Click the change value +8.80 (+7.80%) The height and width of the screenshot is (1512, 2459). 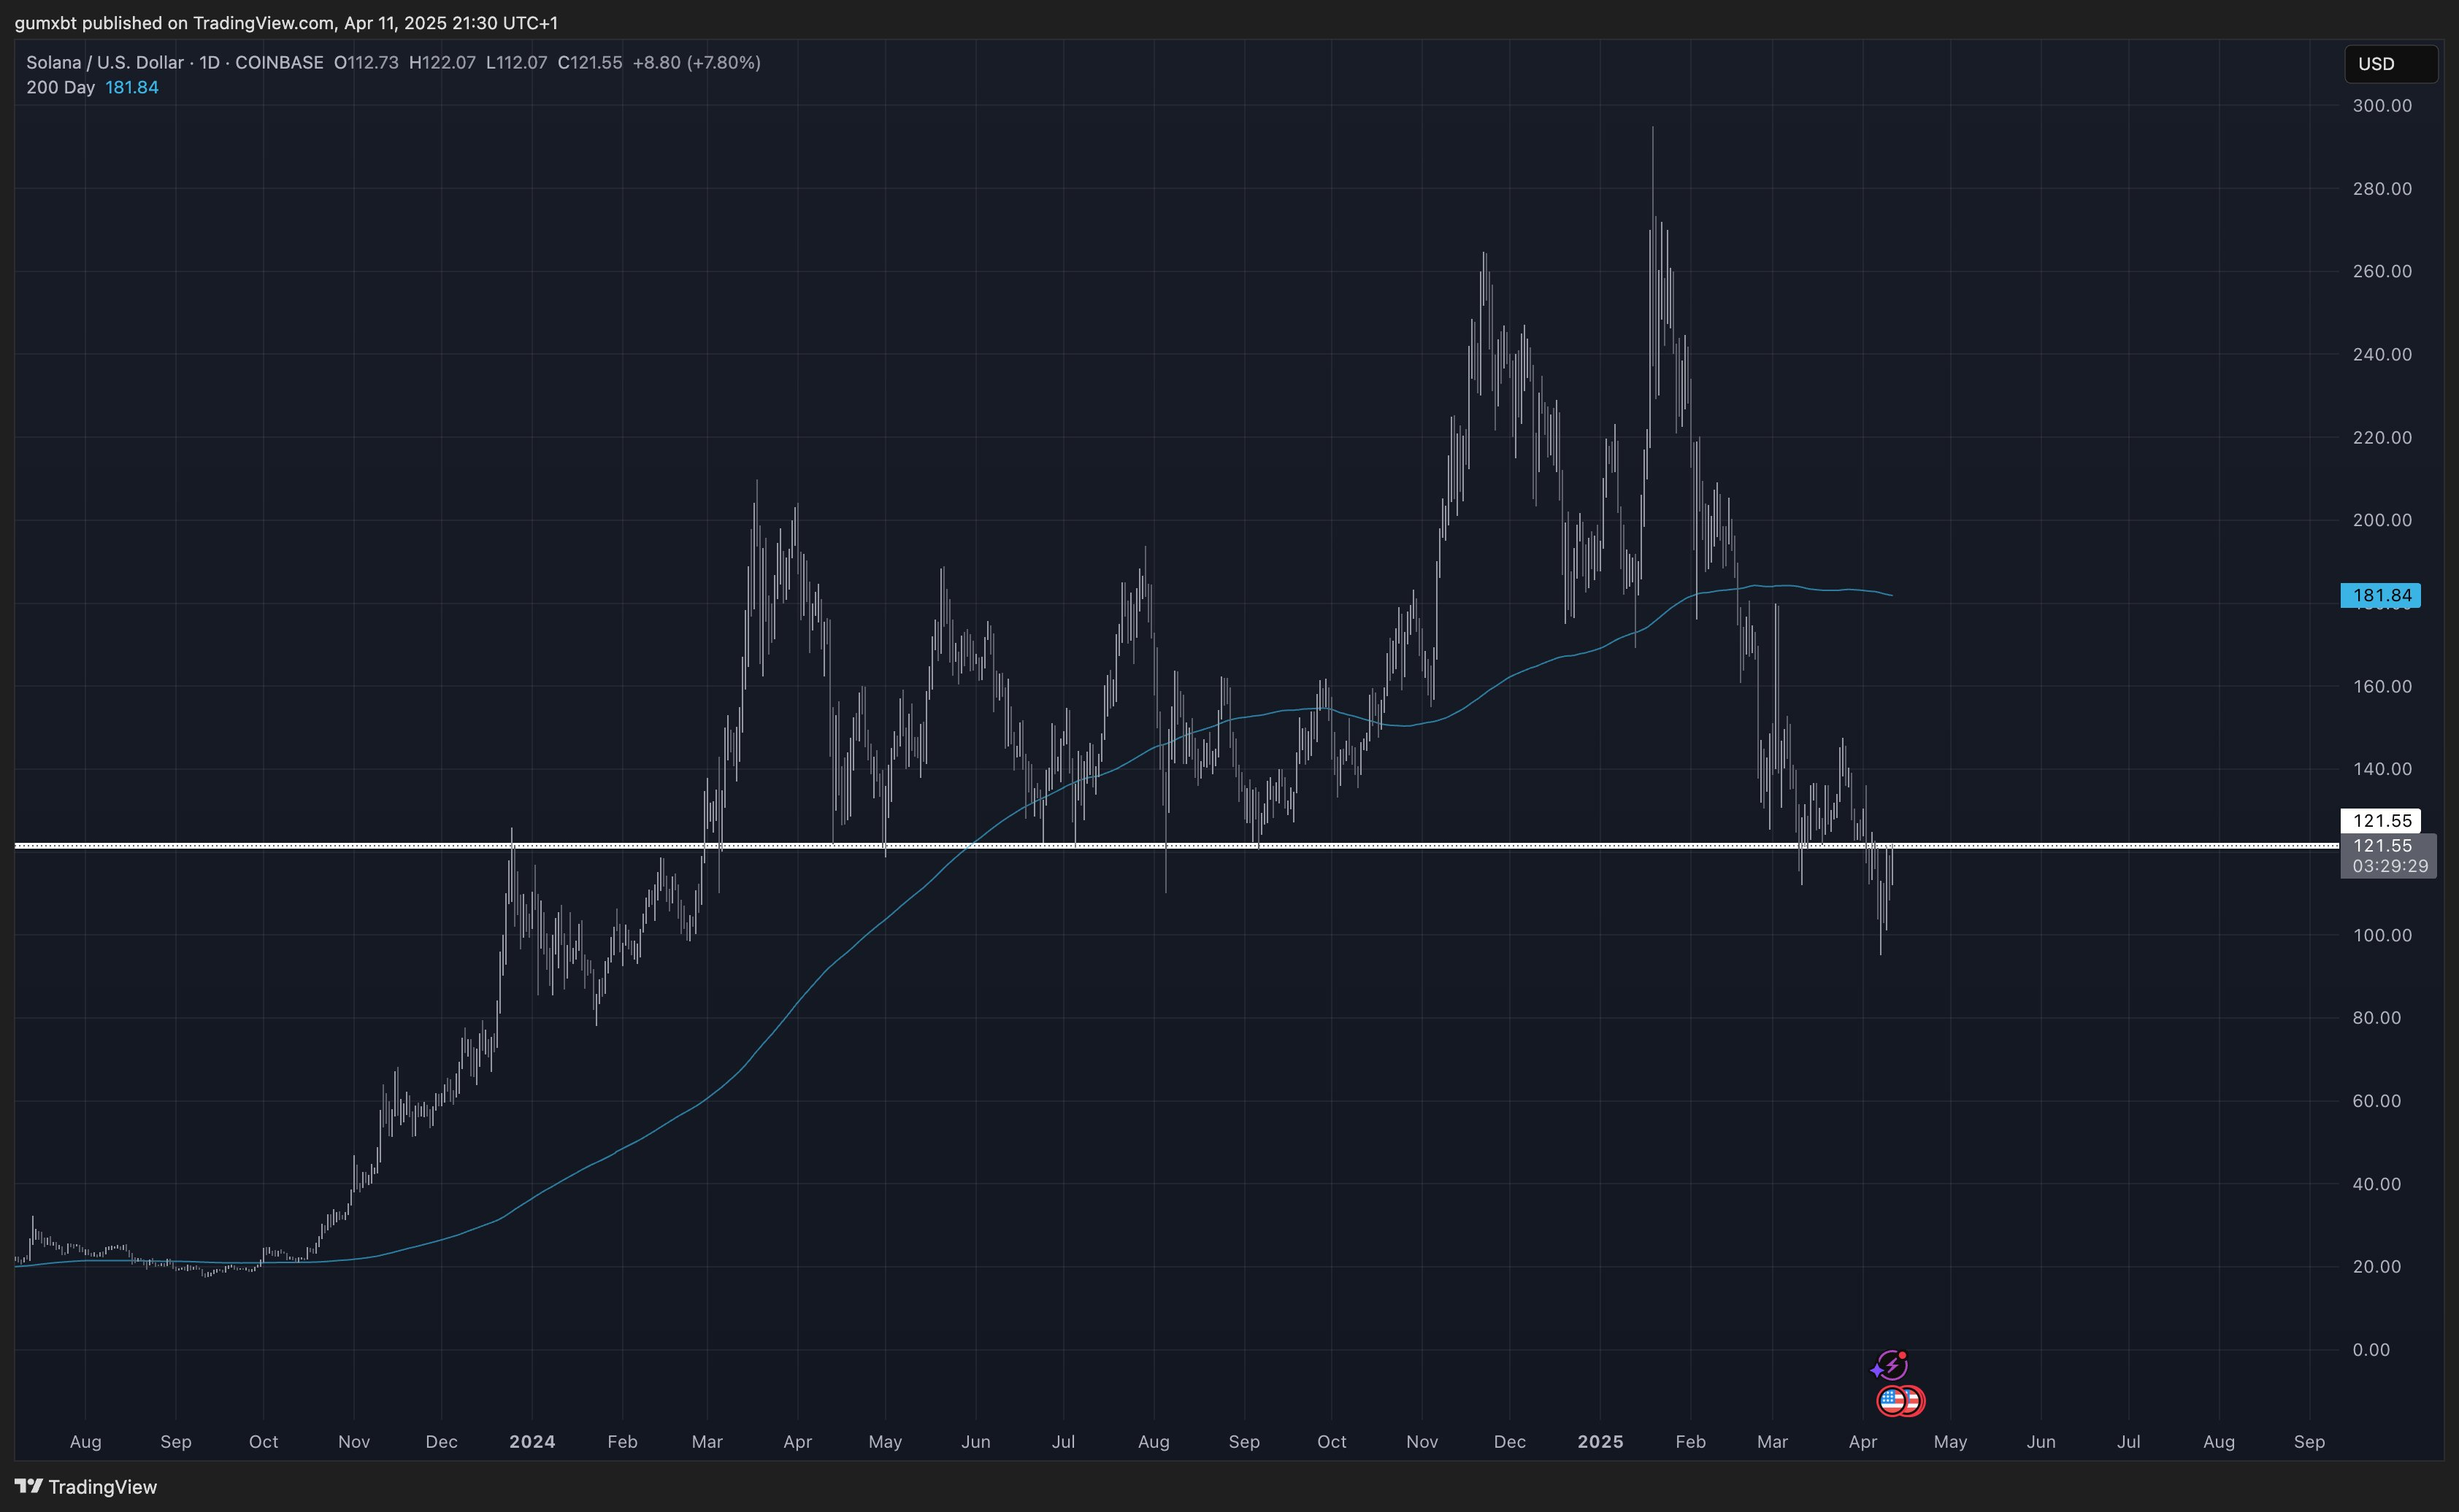click(x=697, y=62)
